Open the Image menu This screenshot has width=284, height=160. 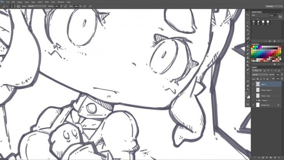click(x=19, y=2)
